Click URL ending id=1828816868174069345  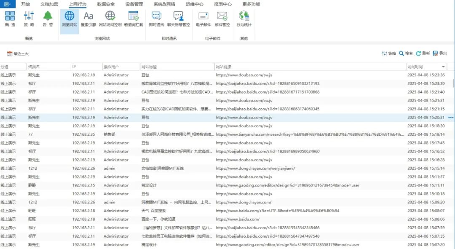[268, 109]
